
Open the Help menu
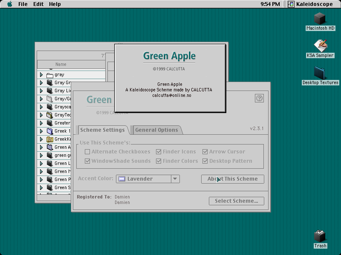pyautogui.click(x=55, y=4)
